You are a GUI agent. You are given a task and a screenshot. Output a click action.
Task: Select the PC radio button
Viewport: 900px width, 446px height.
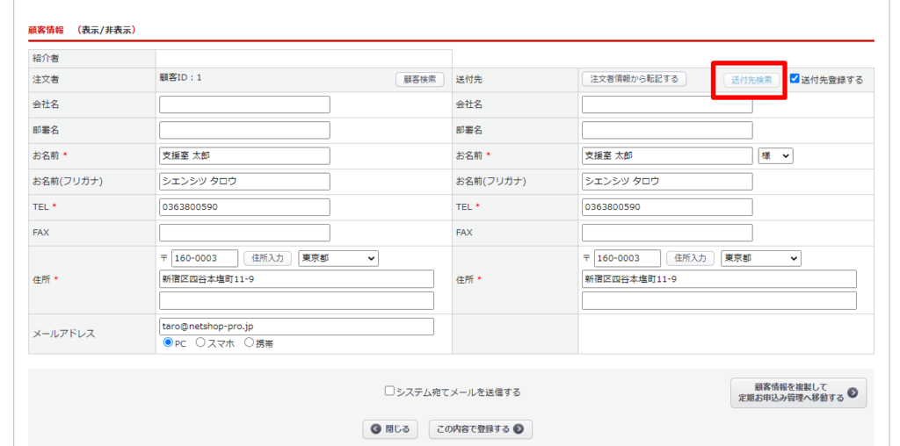(168, 343)
